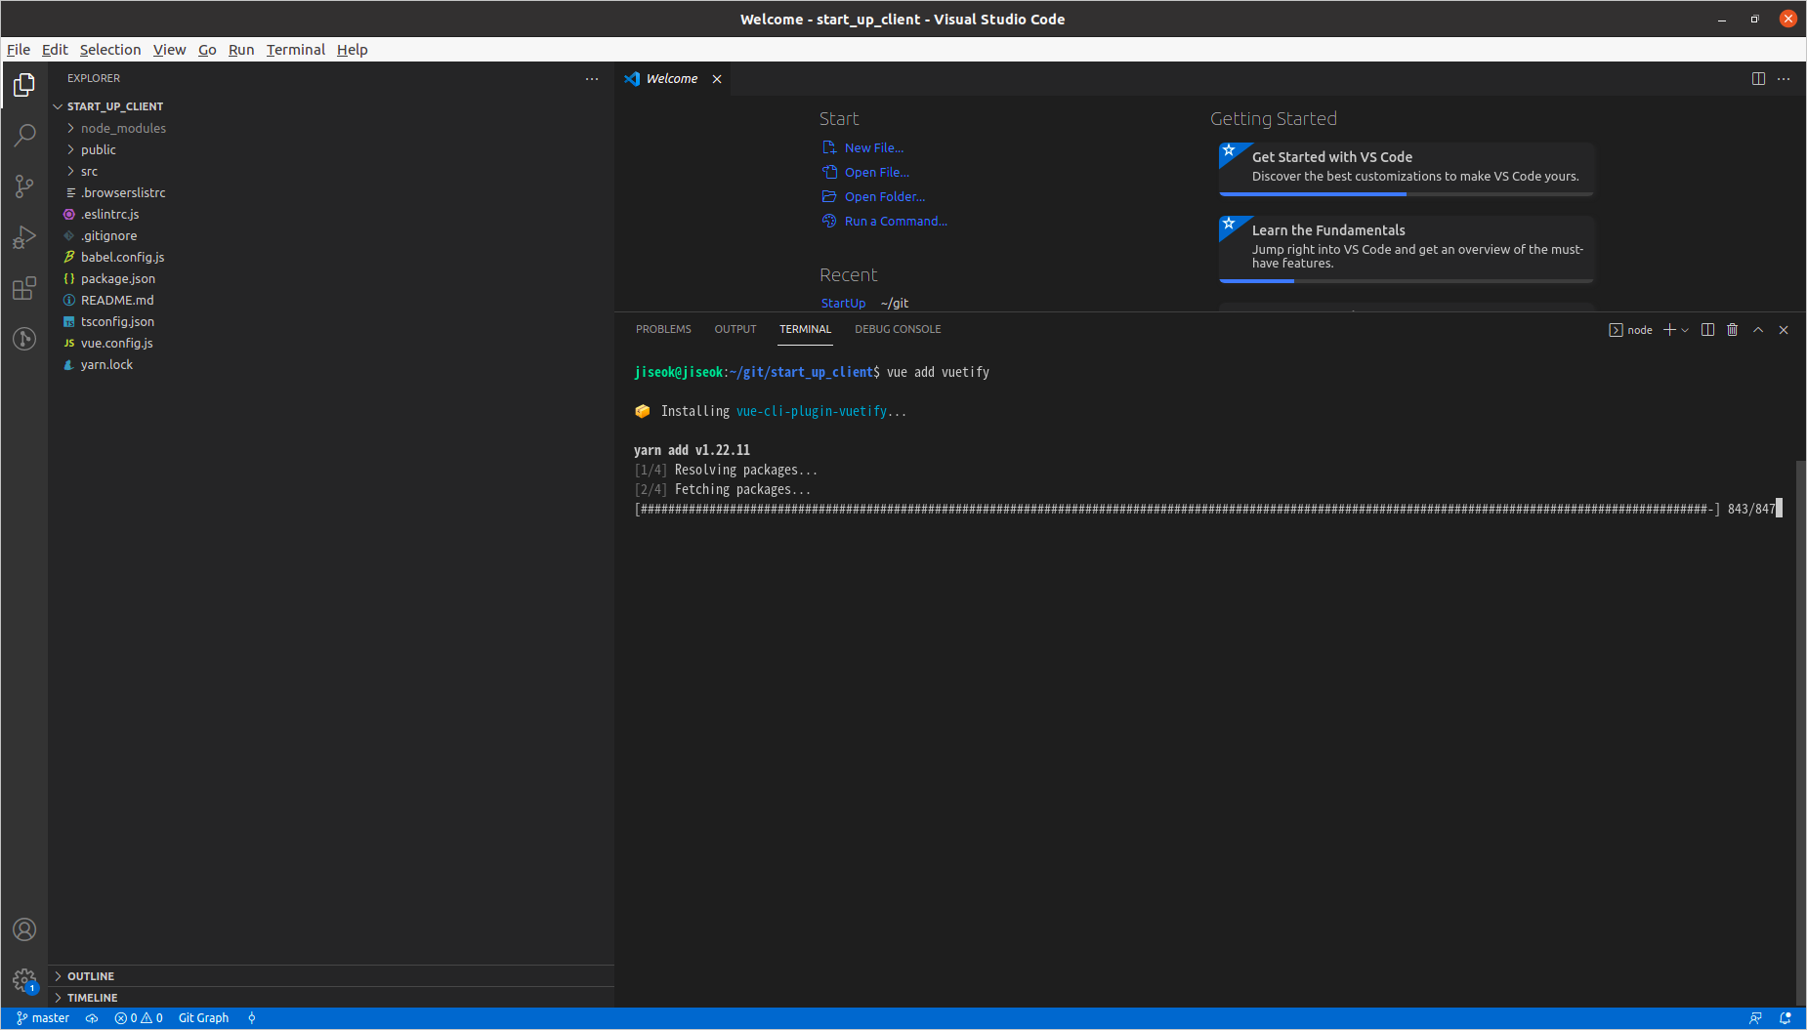Open the Accounts menu icon
Viewport: 1807px width, 1030px height.
(x=24, y=929)
